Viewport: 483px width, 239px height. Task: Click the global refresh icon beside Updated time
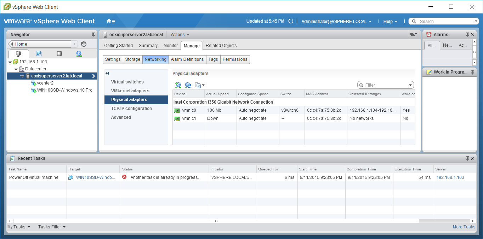291,21
